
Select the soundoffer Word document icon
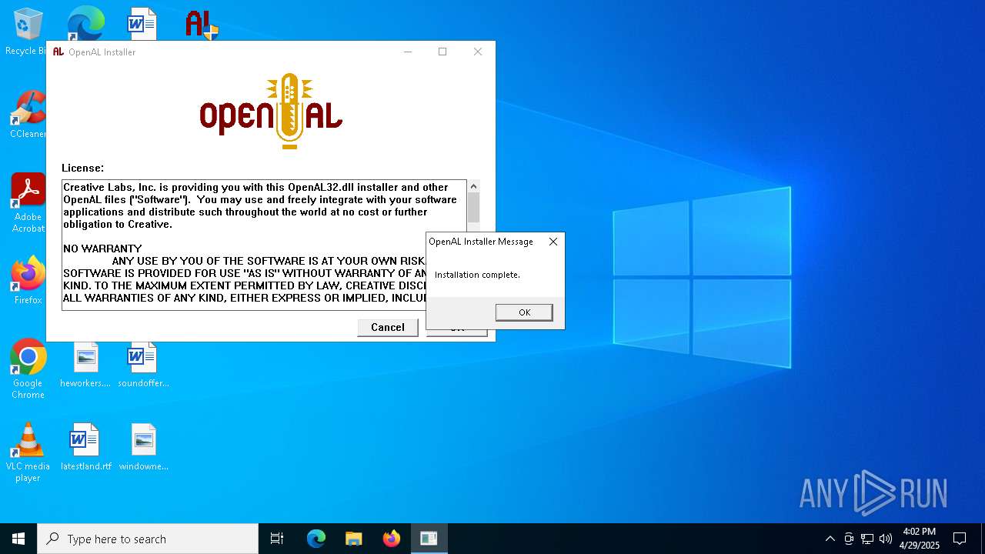pos(143,365)
